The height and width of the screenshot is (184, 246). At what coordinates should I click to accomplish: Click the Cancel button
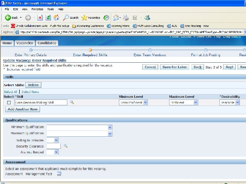(150, 67)
